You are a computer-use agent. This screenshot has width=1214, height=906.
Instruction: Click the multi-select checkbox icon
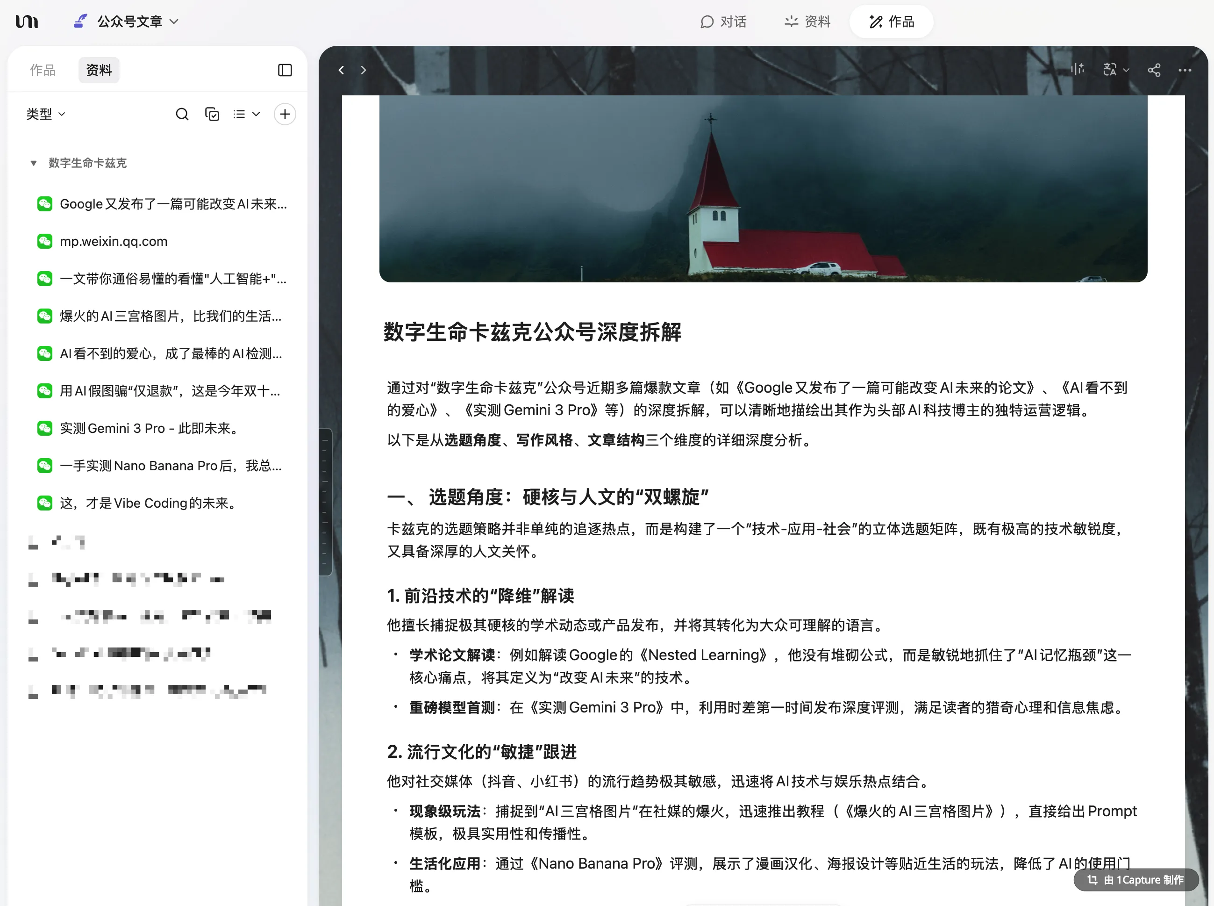[x=212, y=114]
